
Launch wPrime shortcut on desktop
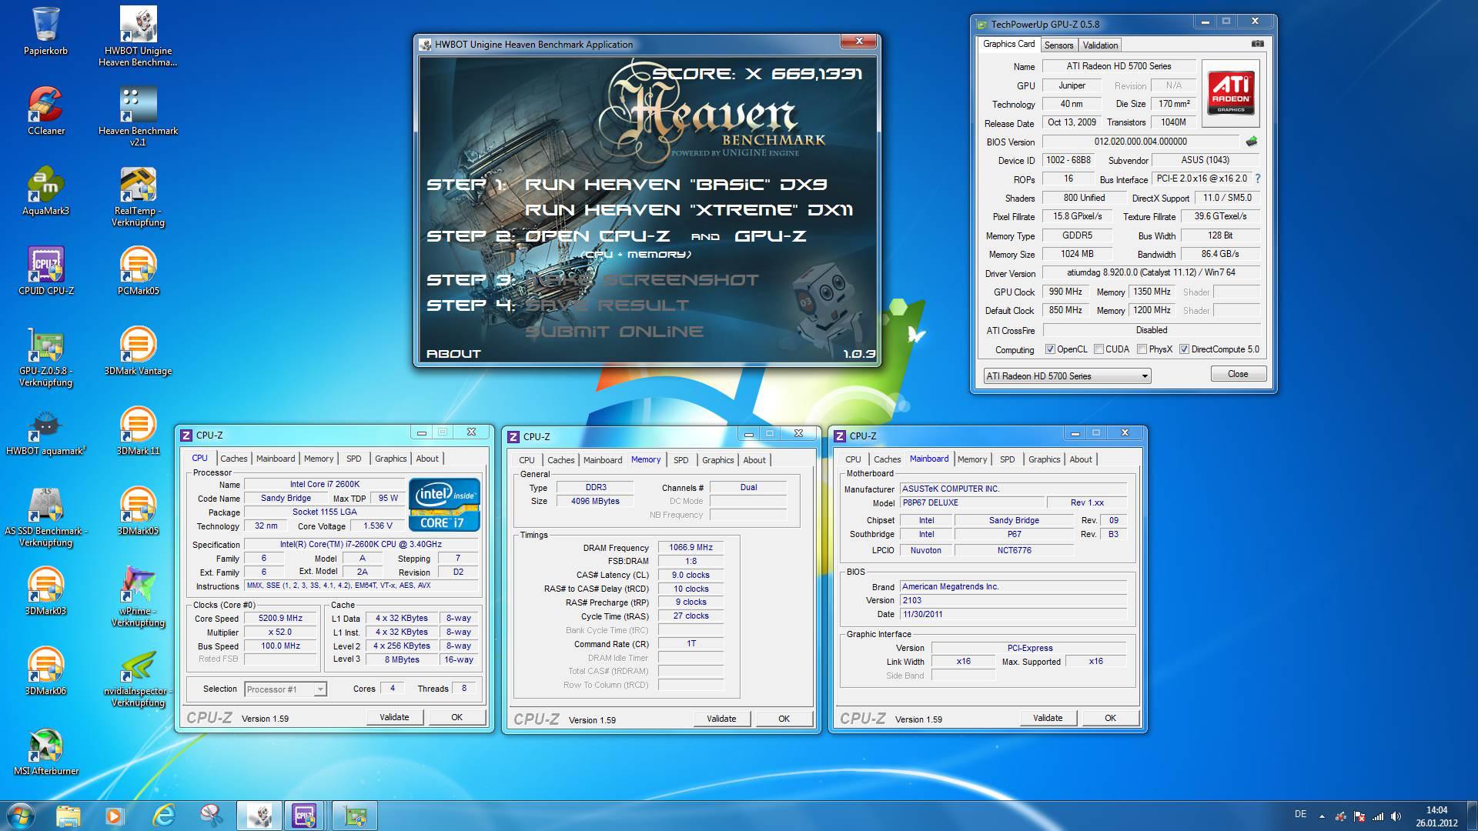pyautogui.click(x=139, y=596)
